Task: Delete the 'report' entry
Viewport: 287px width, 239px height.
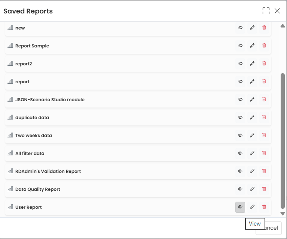Action: pos(264,81)
